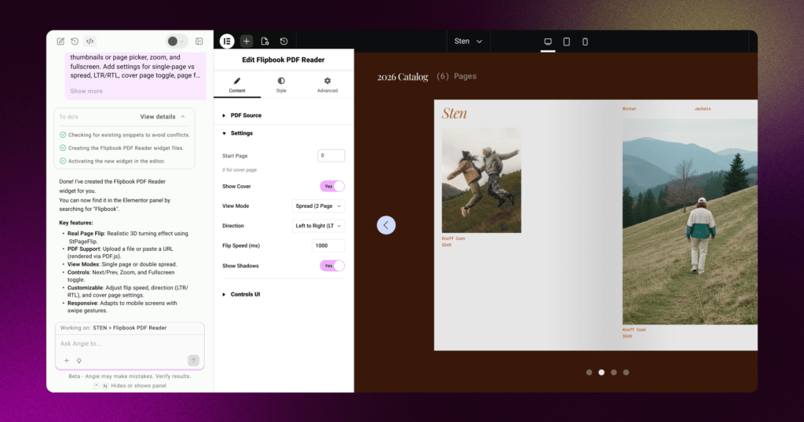The height and width of the screenshot is (422, 804).
Task: Toggle the Angie mode switch at top
Action: (177, 41)
